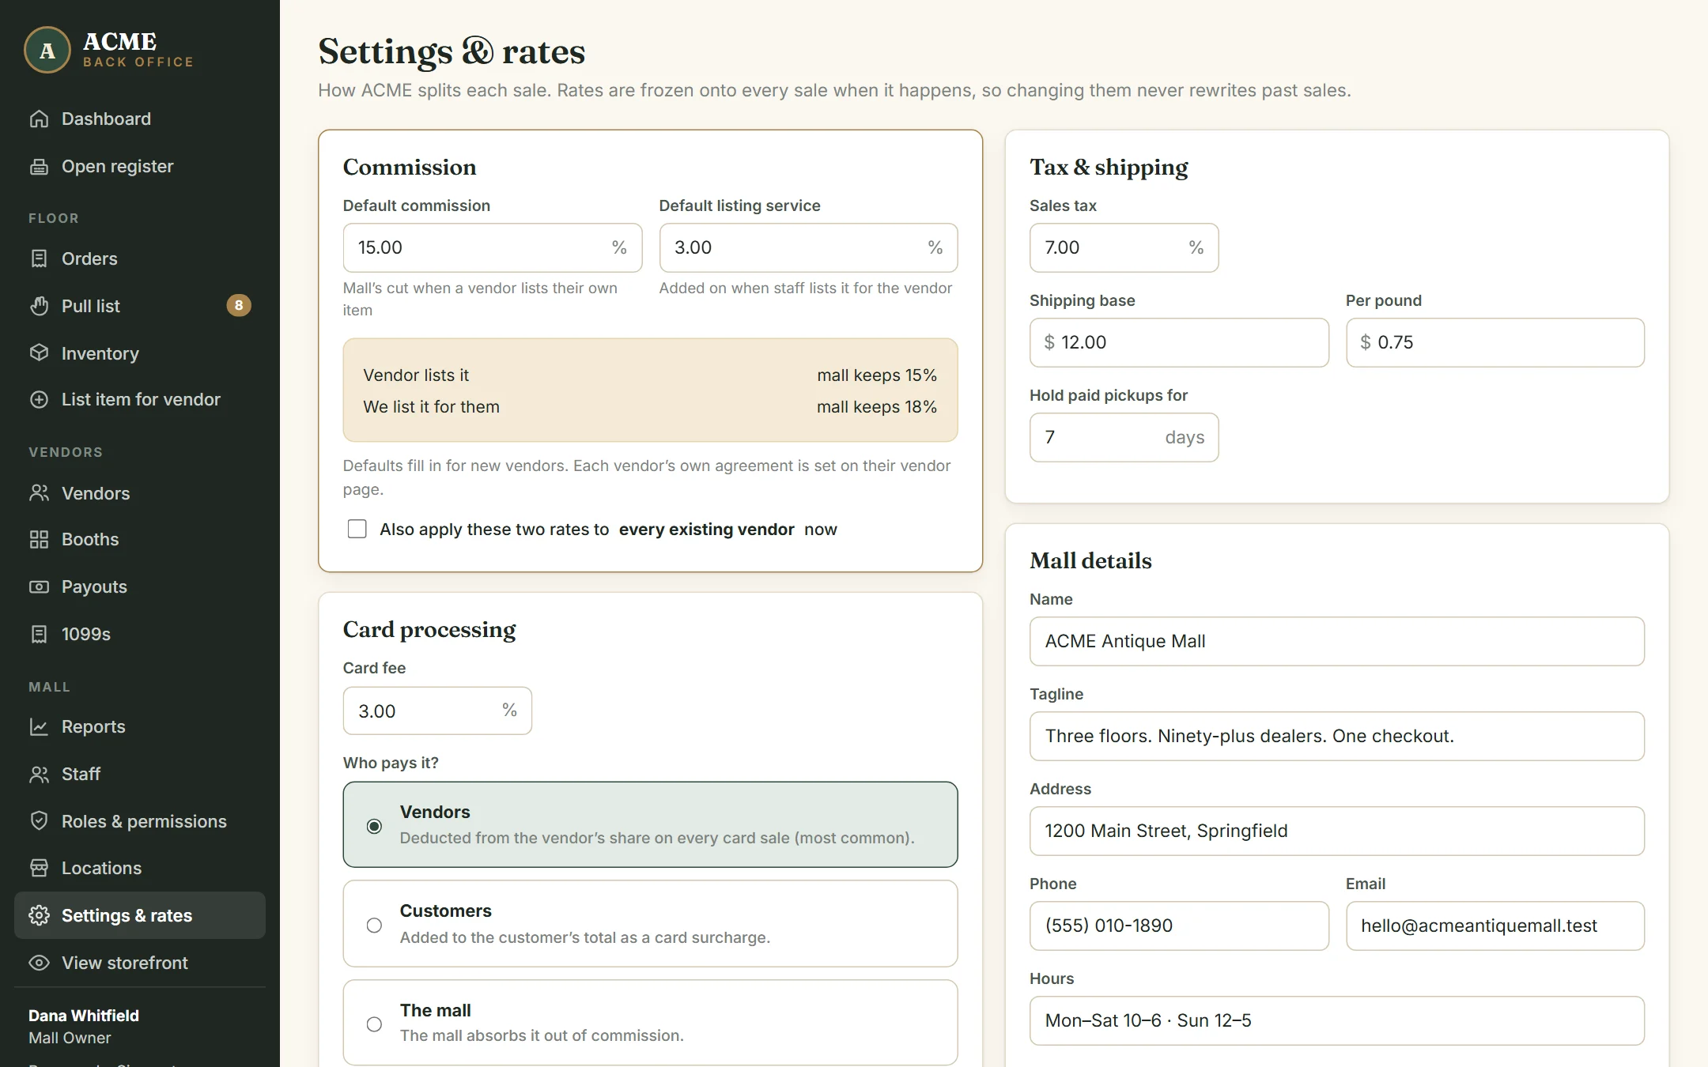Screen dimensions: 1708x1067
Task: Go to the Open register link
Action: tap(140, 166)
